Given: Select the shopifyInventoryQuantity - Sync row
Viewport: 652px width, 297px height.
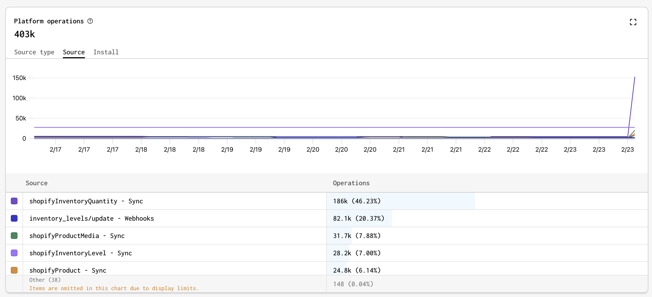Looking at the screenshot, I should click(x=86, y=201).
